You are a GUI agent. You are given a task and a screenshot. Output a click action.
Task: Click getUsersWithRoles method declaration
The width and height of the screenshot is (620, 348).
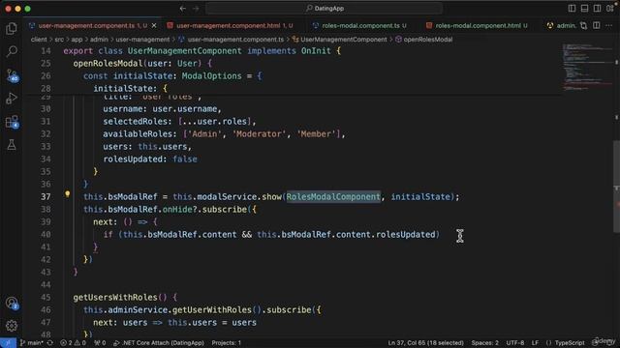[x=115, y=297]
